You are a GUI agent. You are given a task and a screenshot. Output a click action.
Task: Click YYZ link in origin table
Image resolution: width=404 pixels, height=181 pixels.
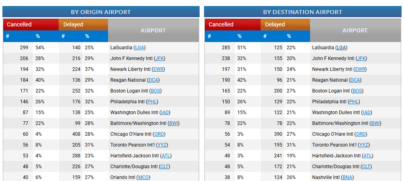click(x=162, y=145)
